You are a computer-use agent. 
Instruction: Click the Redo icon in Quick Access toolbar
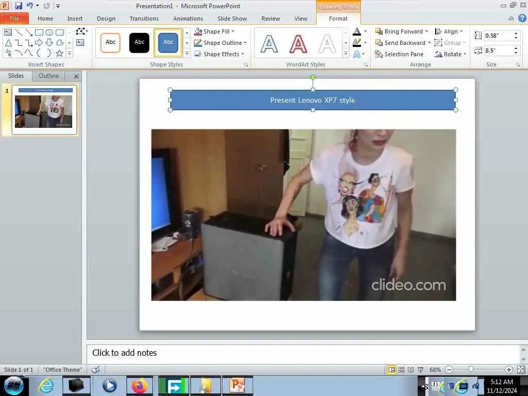pyautogui.click(x=46, y=6)
